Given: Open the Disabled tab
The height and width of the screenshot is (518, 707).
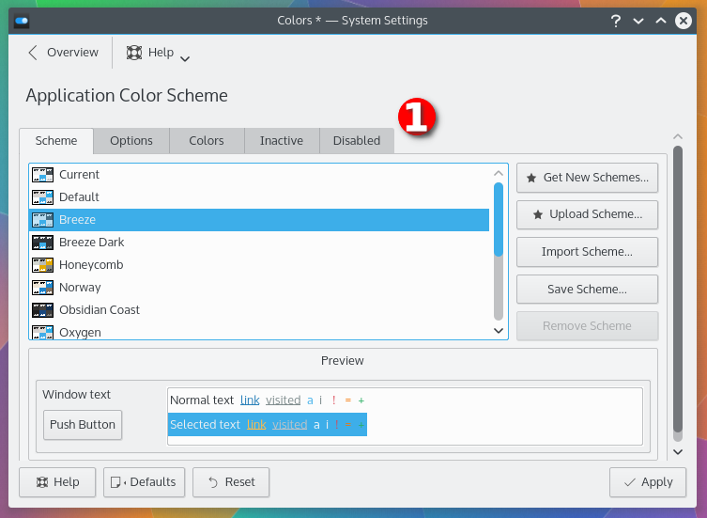Looking at the screenshot, I should (357, 141).
